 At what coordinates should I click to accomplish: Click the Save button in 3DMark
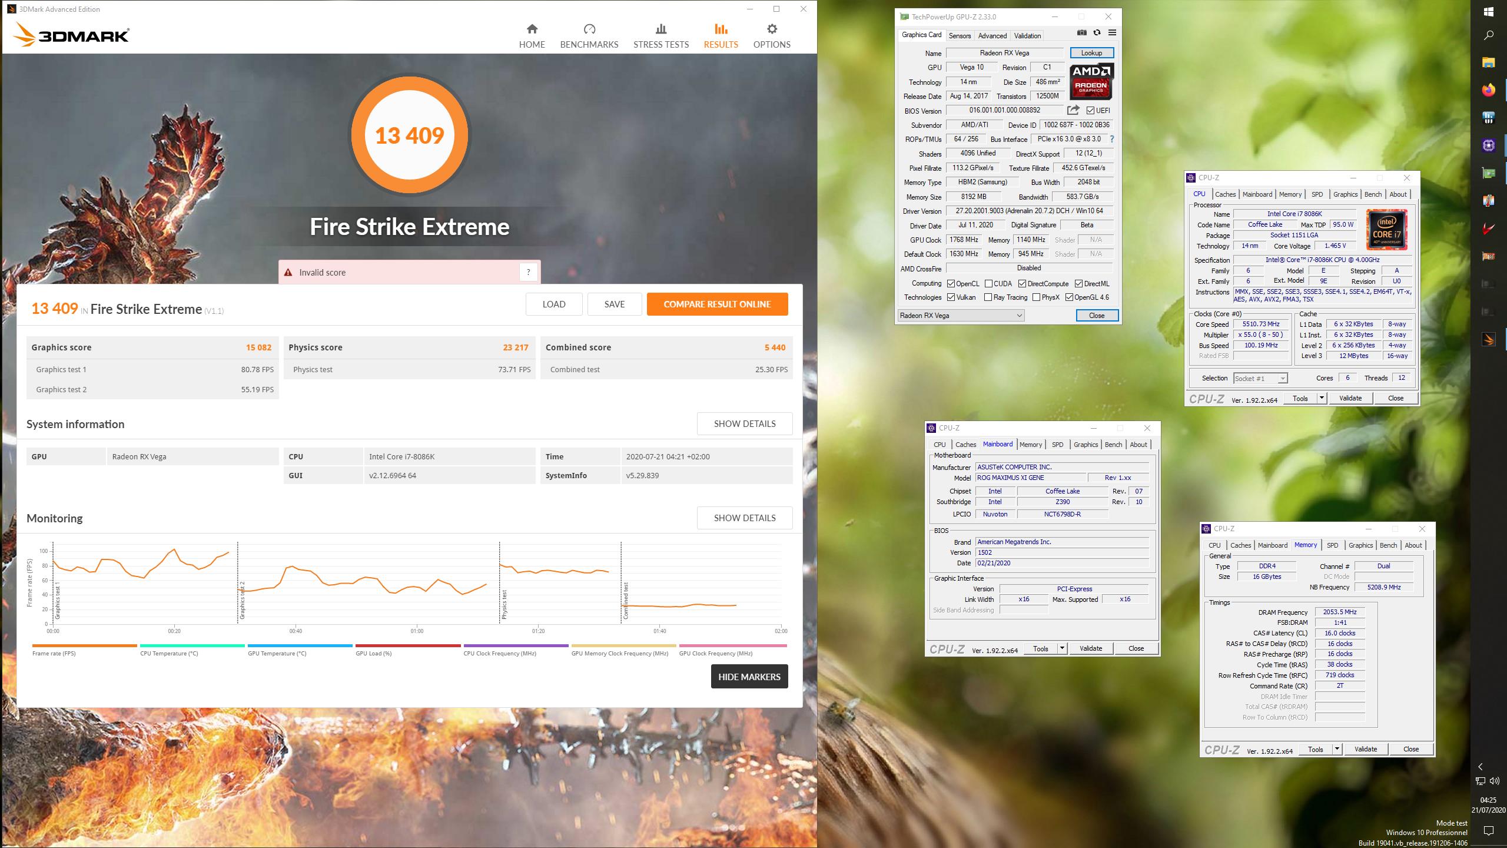click(615, 304)
